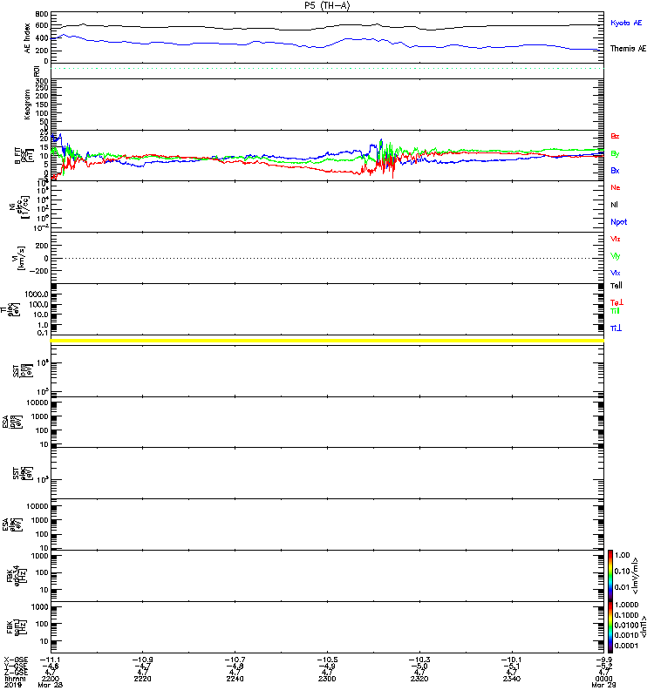Select the blue "Ti⊥" temperature legend label
654x697 pixels.
616,328
